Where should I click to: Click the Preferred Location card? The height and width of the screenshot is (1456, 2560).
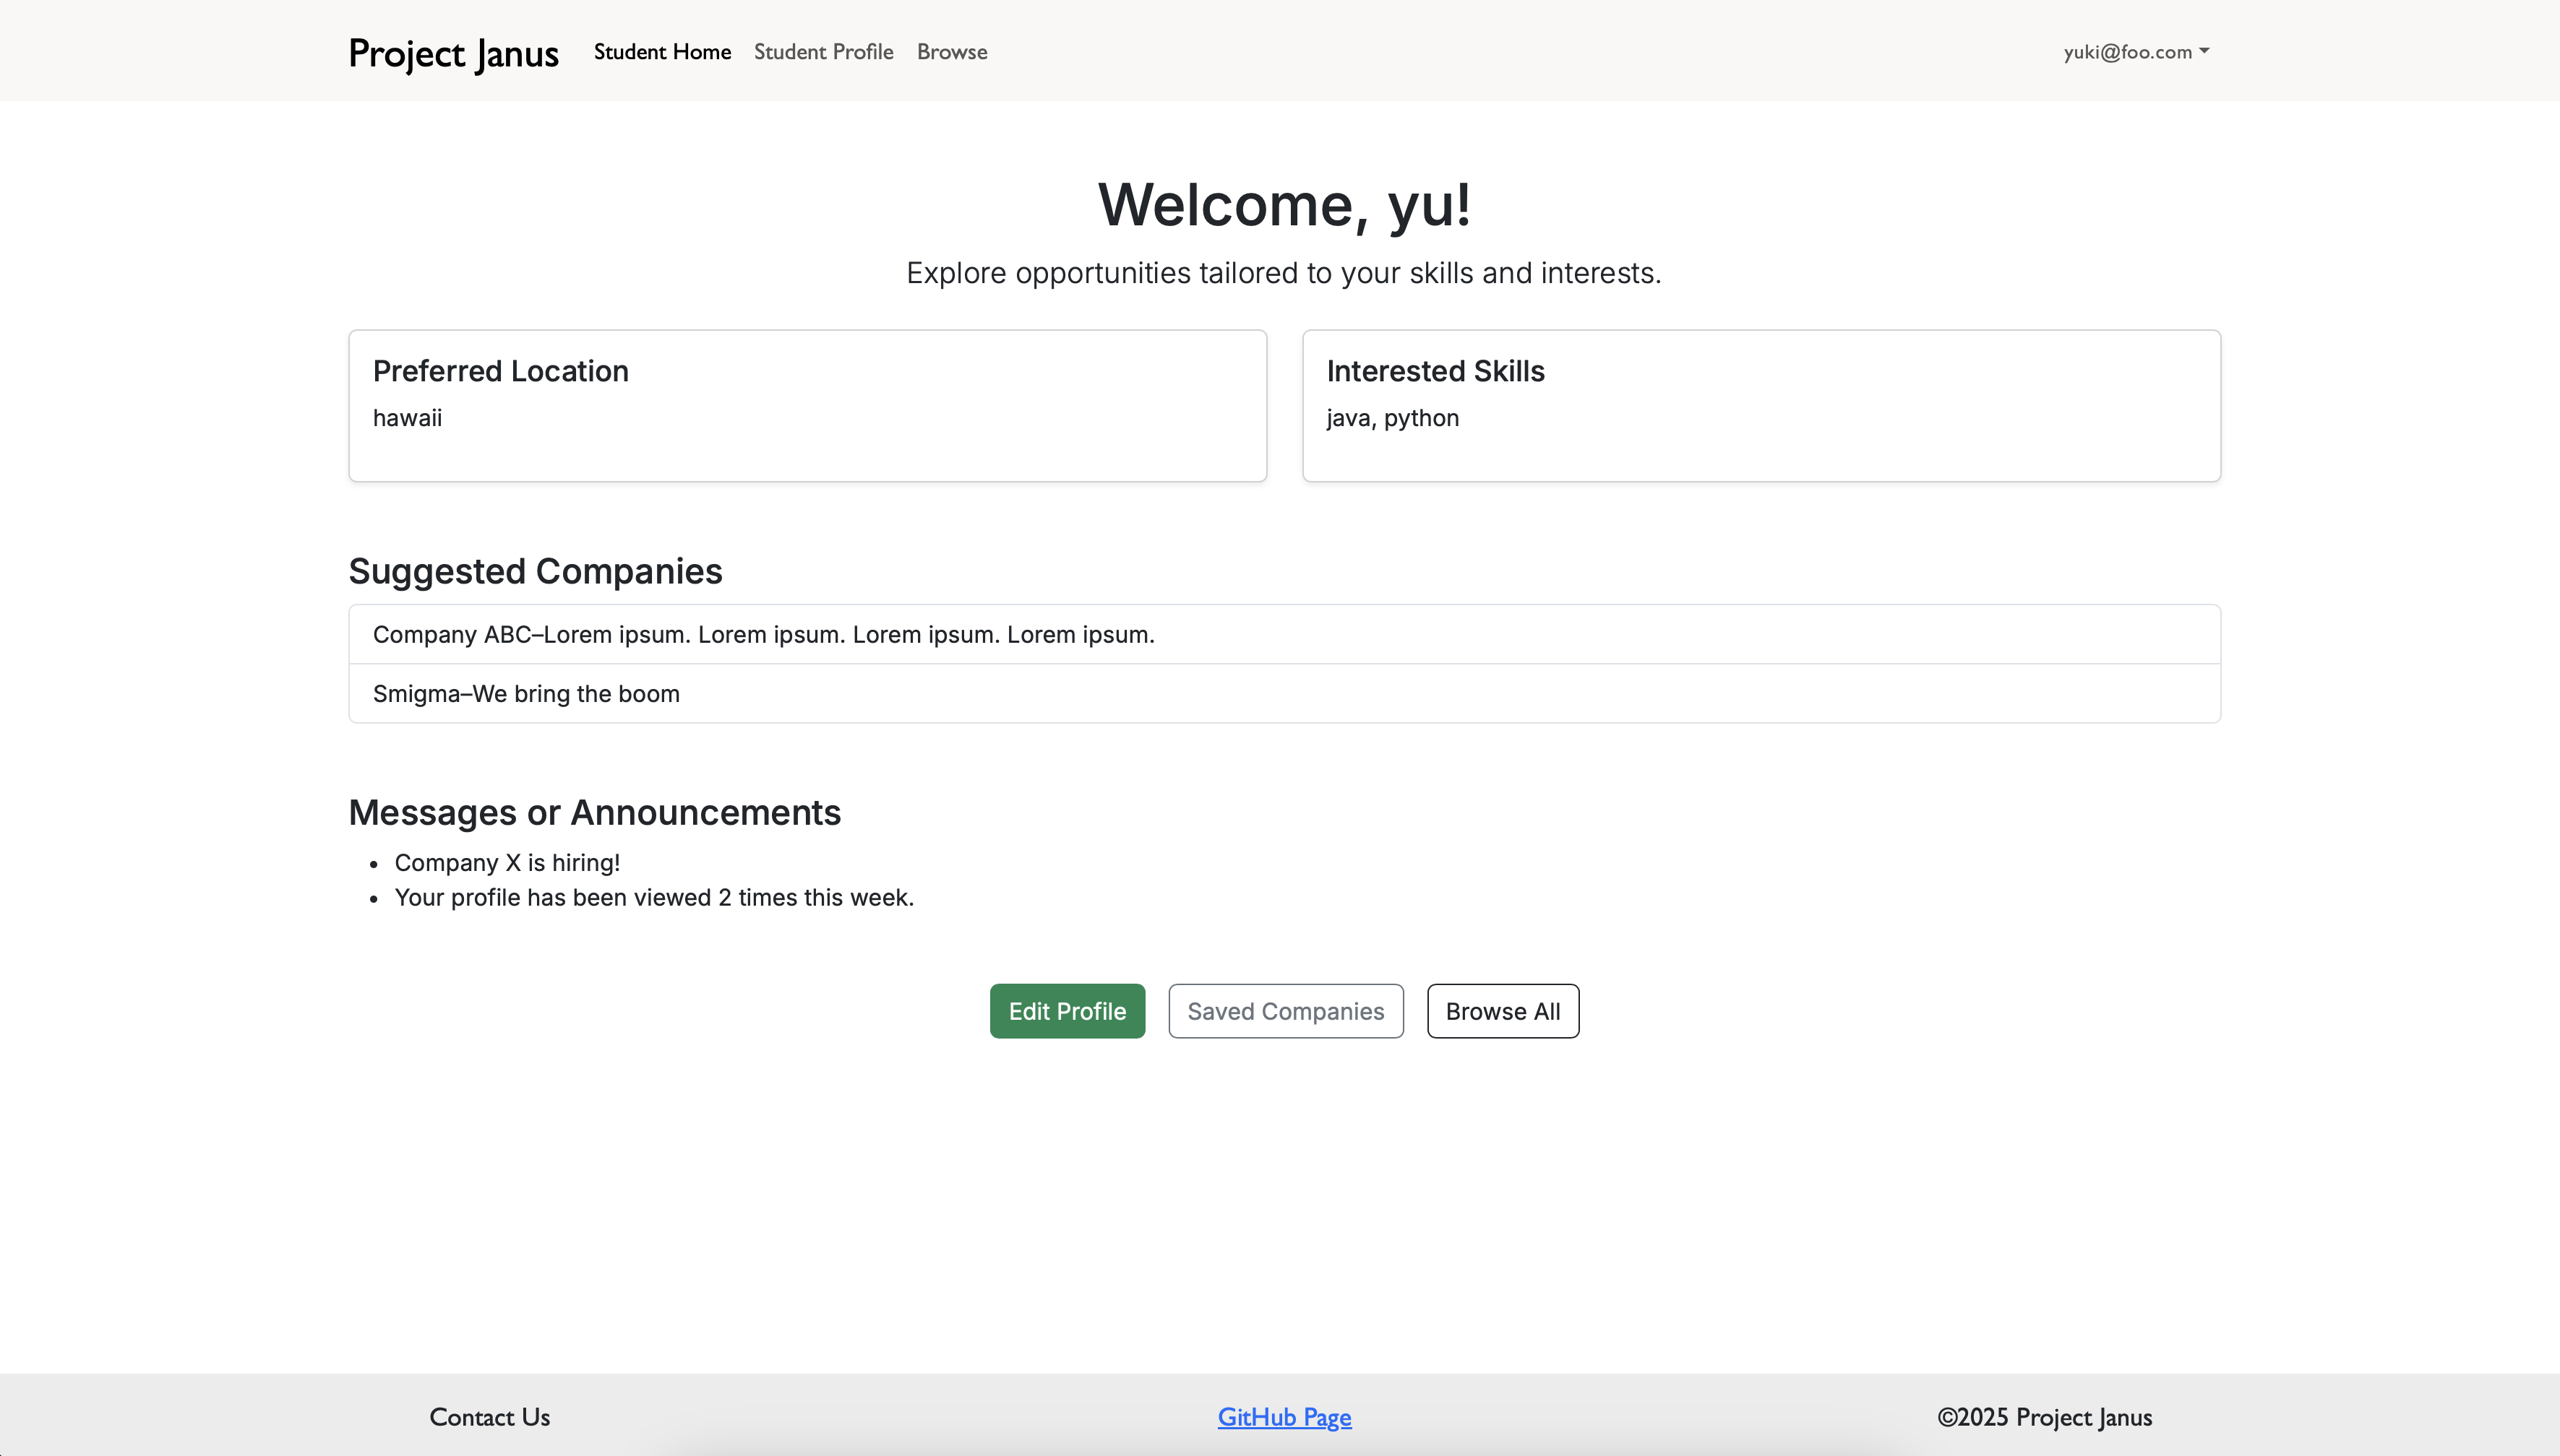(807, 405)
